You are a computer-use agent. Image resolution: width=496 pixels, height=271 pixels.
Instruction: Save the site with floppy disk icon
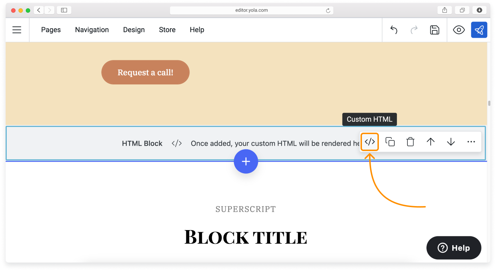434,30
